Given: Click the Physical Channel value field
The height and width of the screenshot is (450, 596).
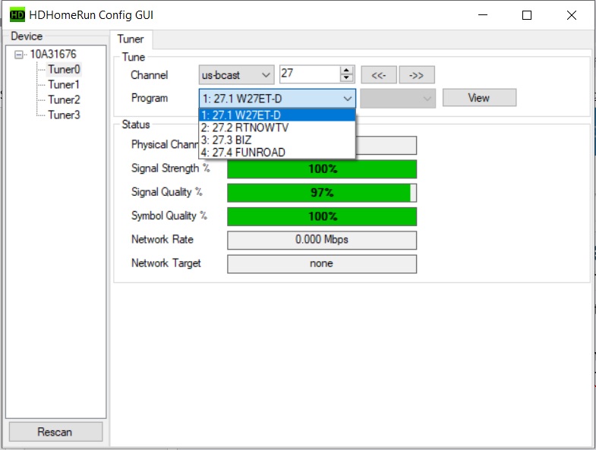Looking at the screenshot, I should click(386, 145).
